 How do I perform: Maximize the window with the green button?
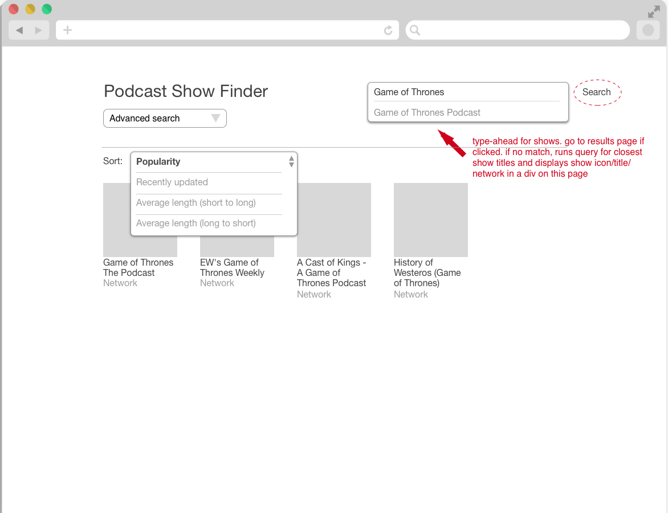(47, 9)
